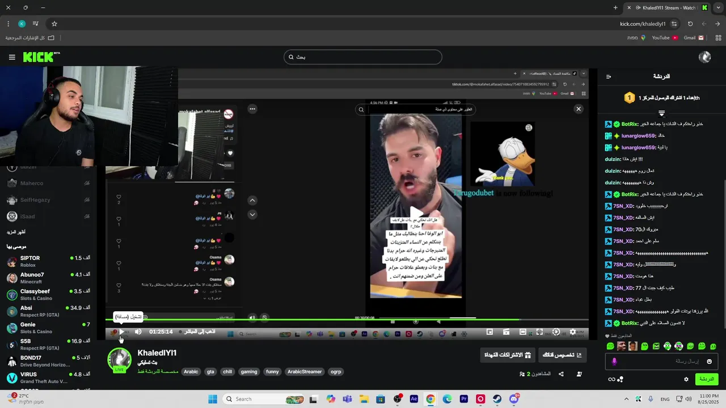Click the customize your channel button
The image size is (726, 408).
click(x=562, y=355)
